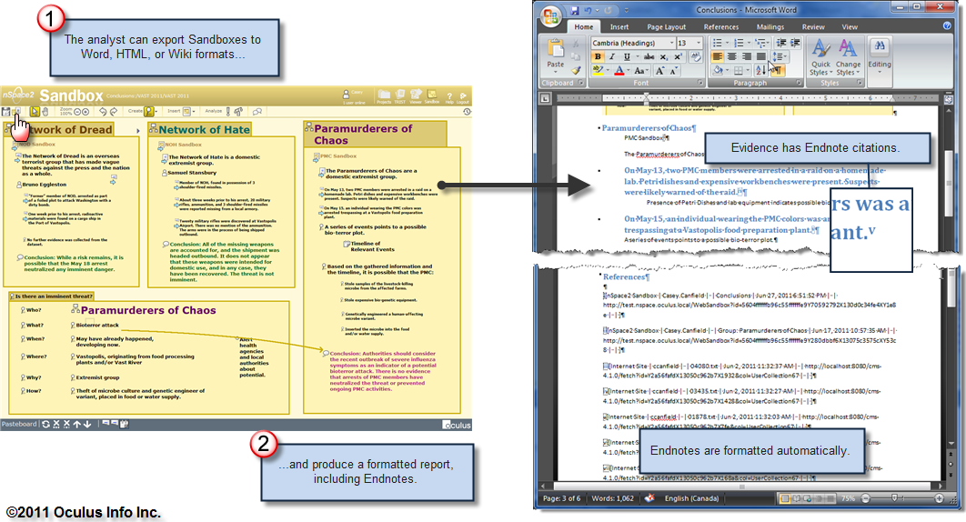The image size is (966, 522).
Task: Undo the last action in Word
Action: point(588,11)
